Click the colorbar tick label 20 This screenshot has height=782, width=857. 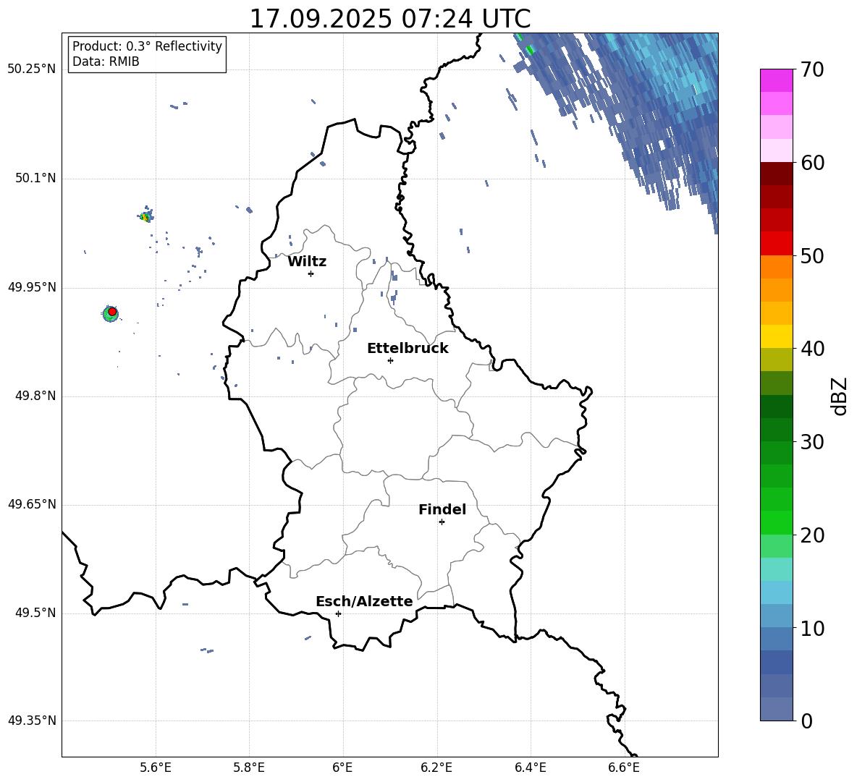pyautogui.click(x=812, y=535)
